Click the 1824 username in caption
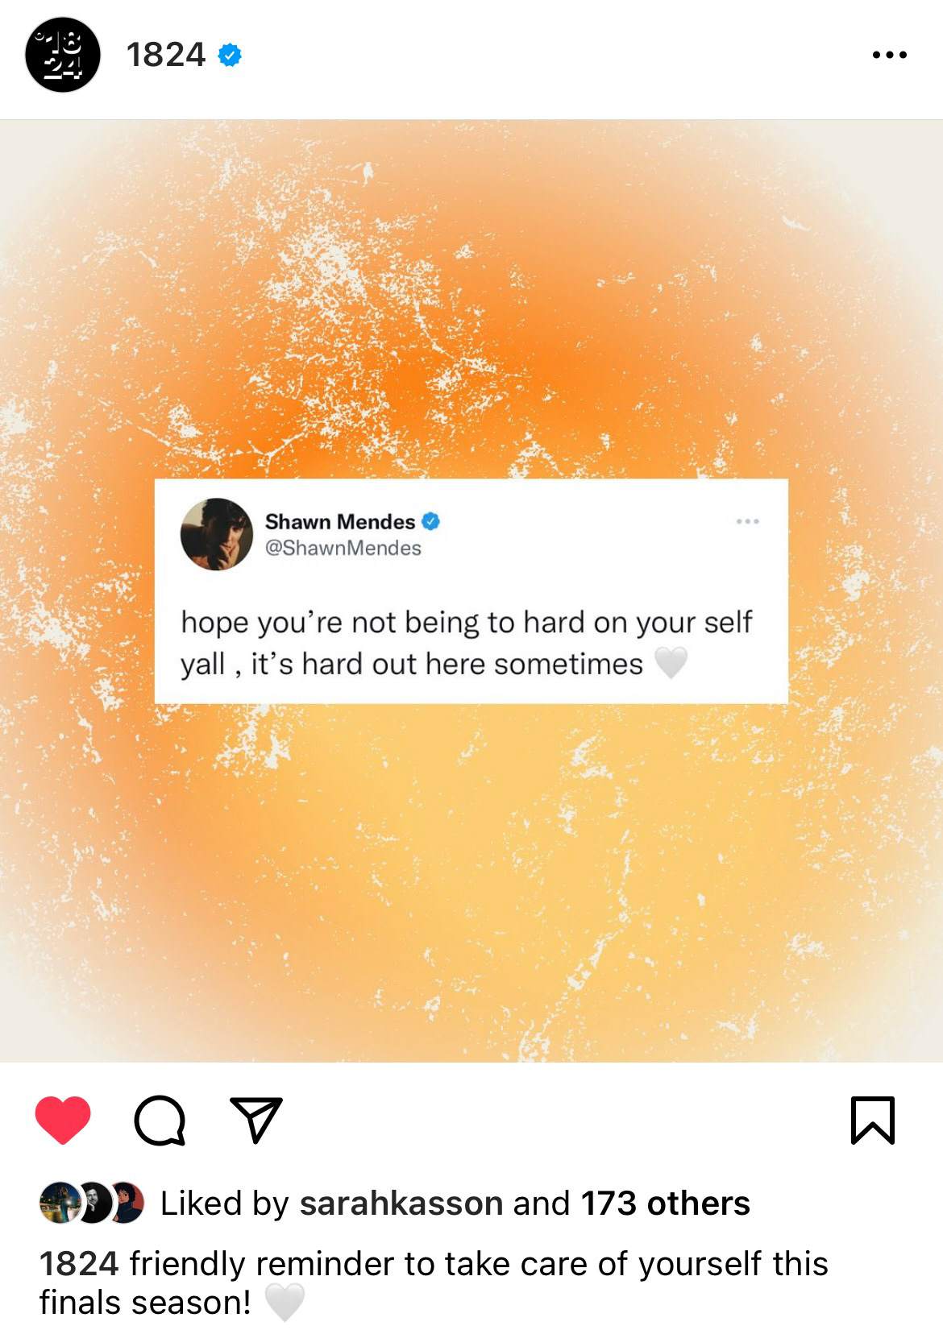Screen dimensions: 943x1330 [79, 1264]
